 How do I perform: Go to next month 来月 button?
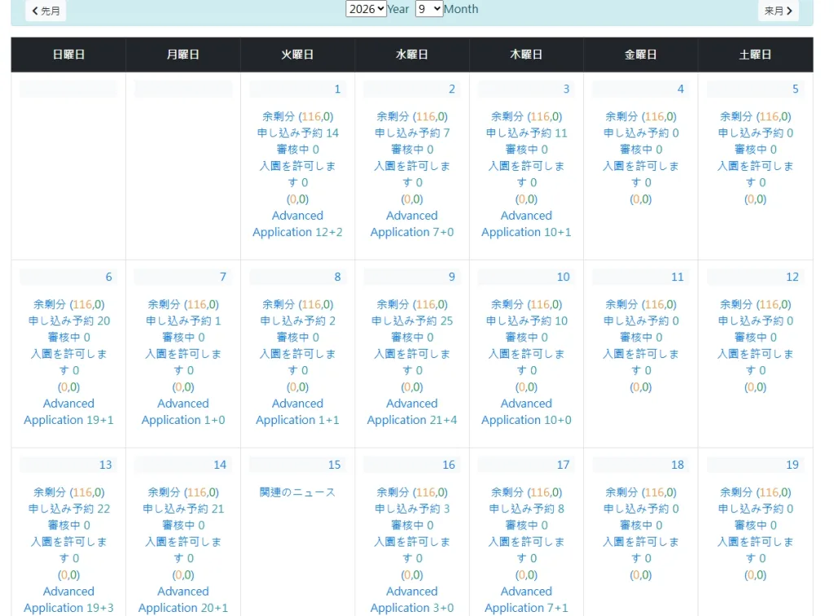778,10
